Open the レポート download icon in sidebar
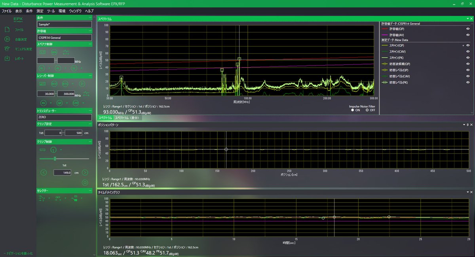This screenshot has height=257, width=475. (7, 59)
